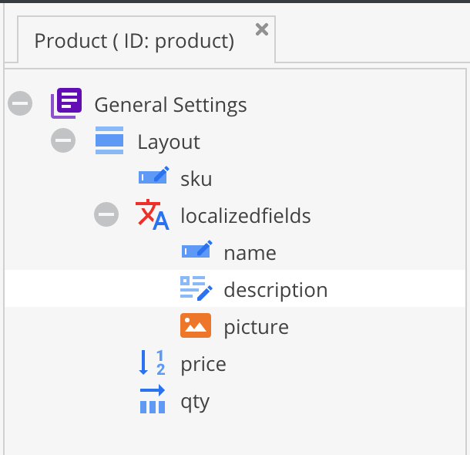Switch to the Product (ID: product) tab
The height and width of the screenshot is (455, 470).
coord(134,41)
